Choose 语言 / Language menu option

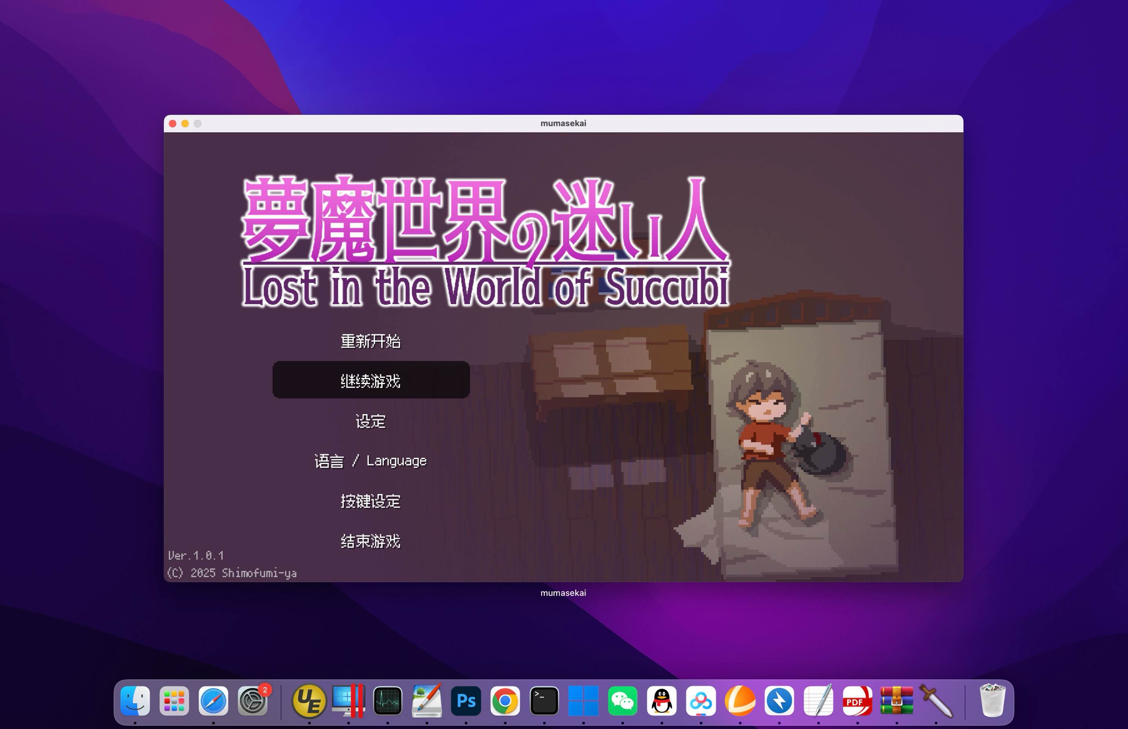click(370, 460)
